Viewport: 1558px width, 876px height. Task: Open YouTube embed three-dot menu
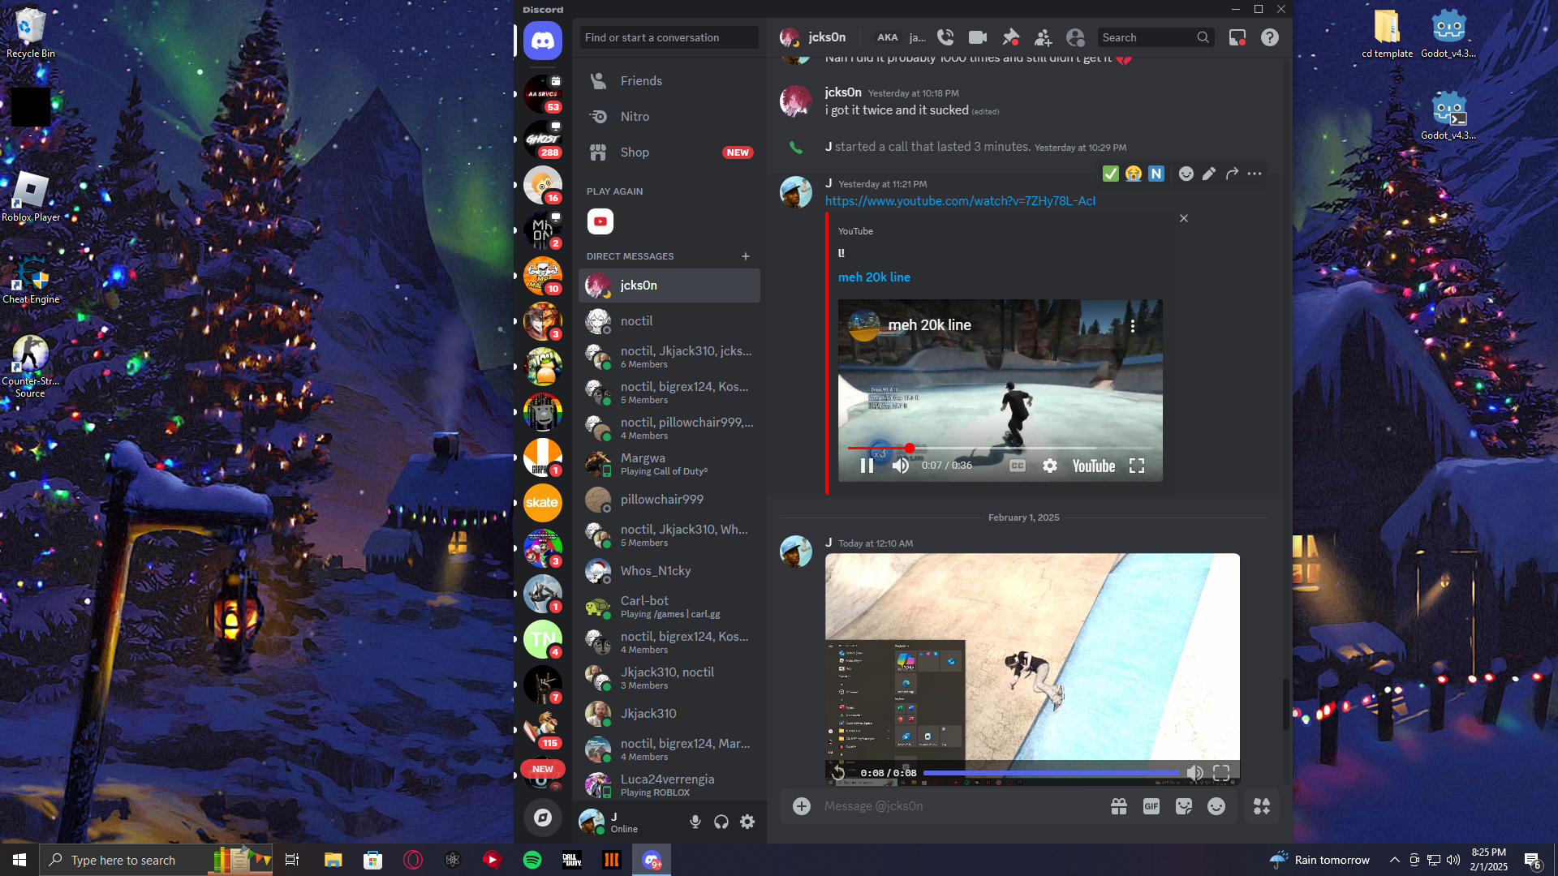1133,325
